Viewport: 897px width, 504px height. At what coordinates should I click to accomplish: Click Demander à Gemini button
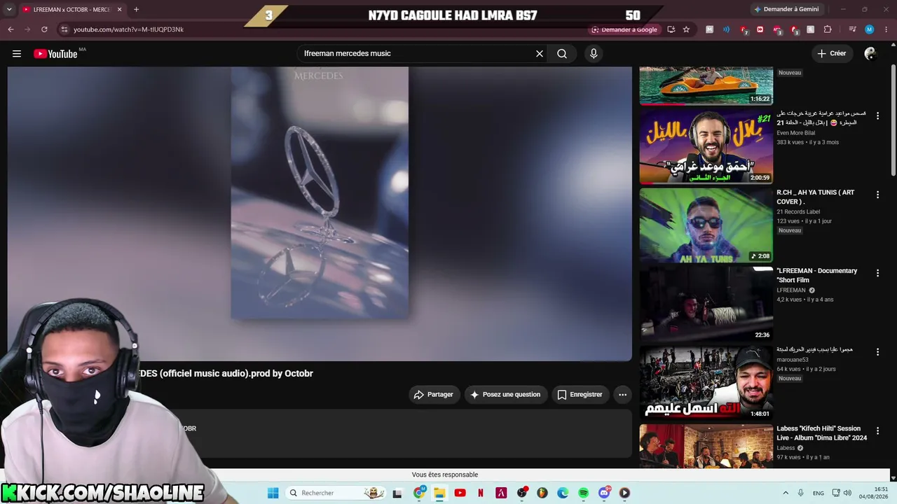point(786,9)
